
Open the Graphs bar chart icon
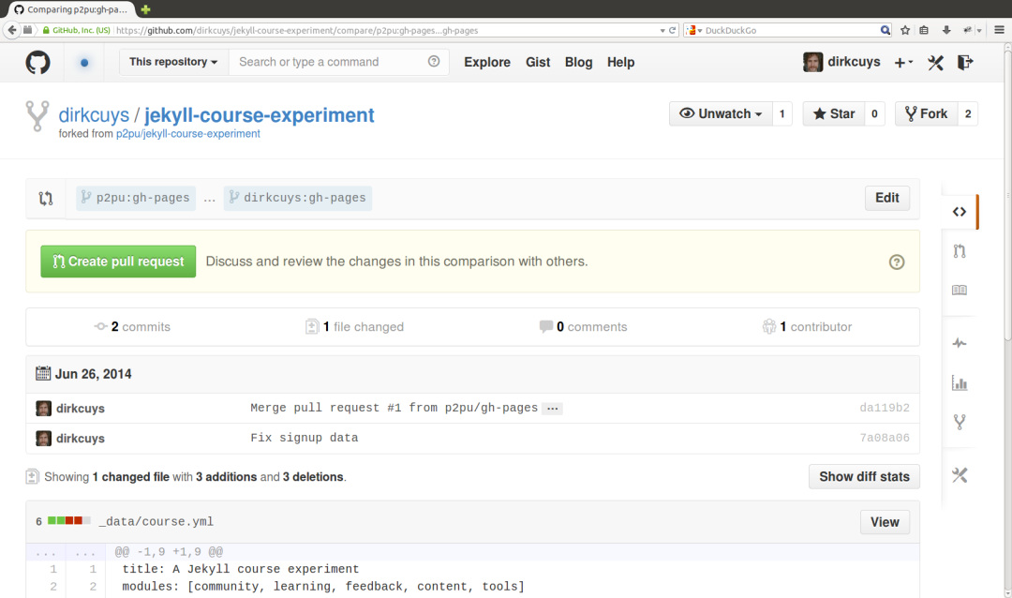pyautogui.click(x=960, y=383)
